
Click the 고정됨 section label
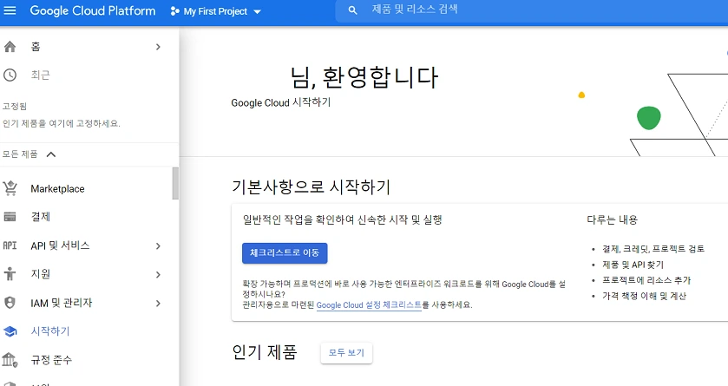(x=15, y=106)
